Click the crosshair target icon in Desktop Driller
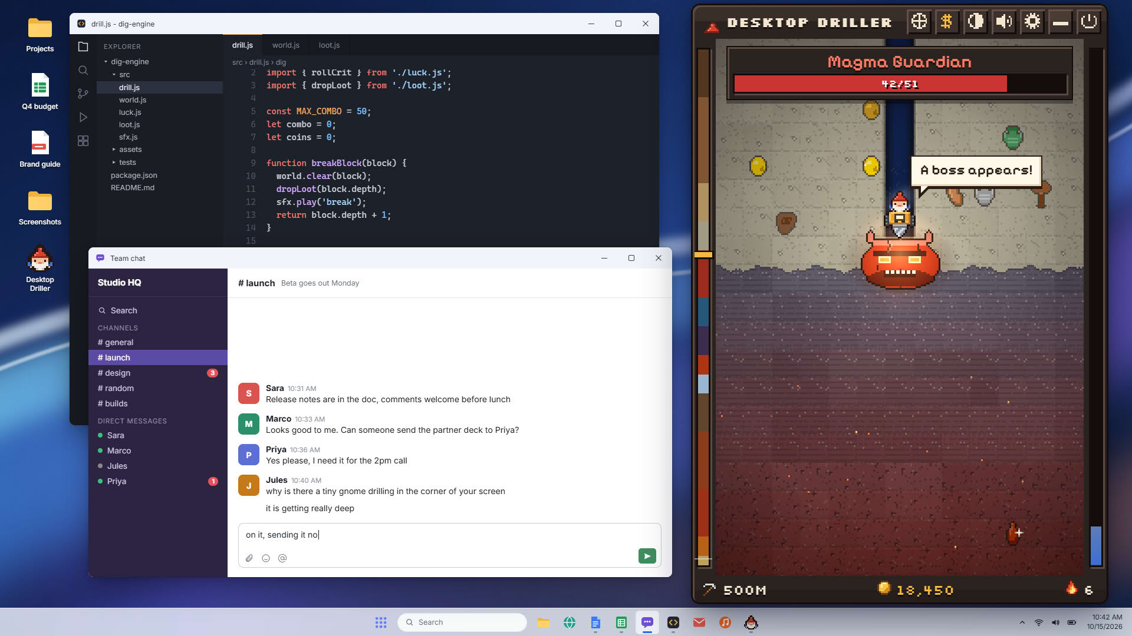This screenshot has width=1132, height=636. coord(919,22)
